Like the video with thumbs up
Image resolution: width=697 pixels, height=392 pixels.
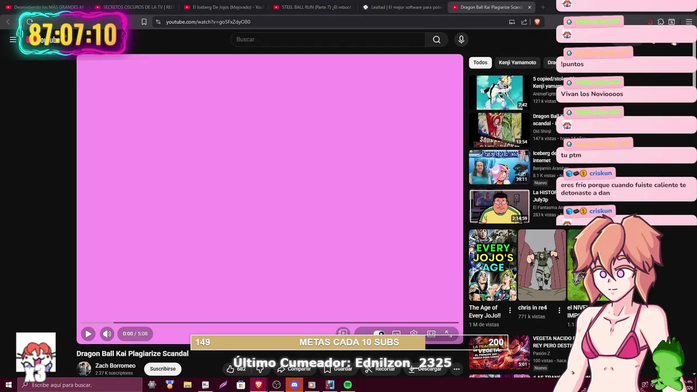pos(236,369)
